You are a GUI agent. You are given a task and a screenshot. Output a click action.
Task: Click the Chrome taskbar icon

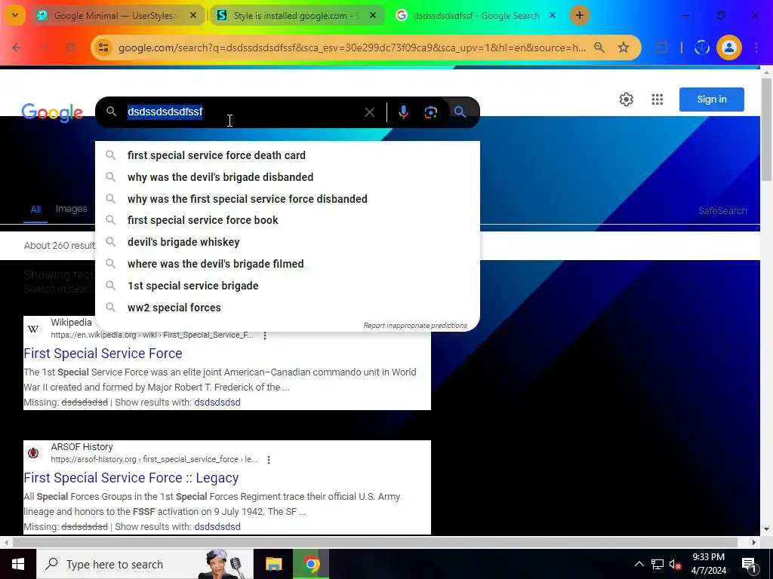(x=311, y=564)
